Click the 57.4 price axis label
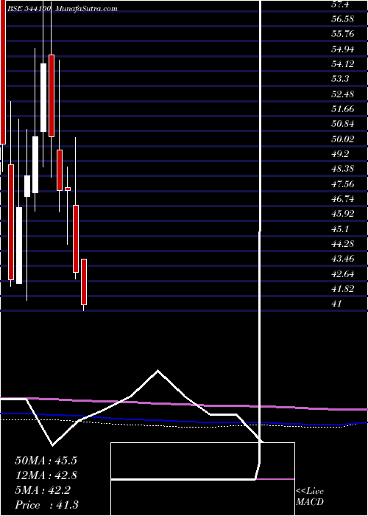Screen dimensions: 368x516 [x=341, y=4]
